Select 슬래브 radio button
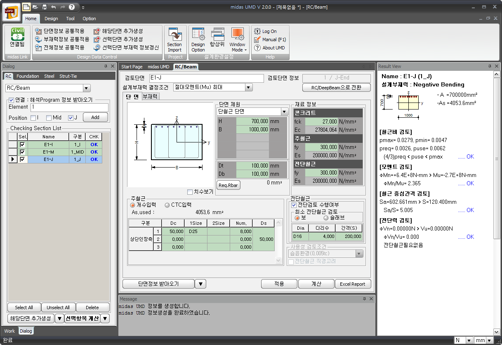Viewport: 502px width, 345px height. tap(326, 218)
